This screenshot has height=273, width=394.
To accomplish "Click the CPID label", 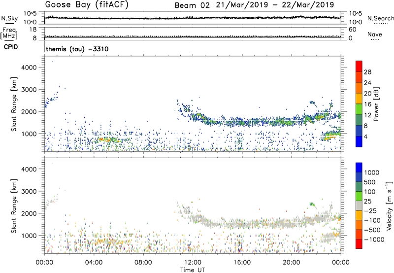I will 11,47.
